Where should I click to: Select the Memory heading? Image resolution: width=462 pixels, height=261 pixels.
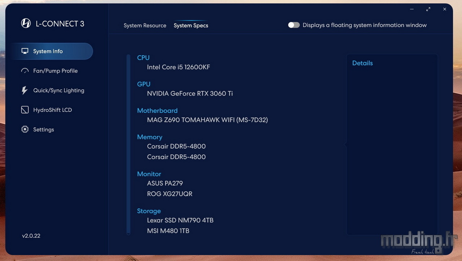pyautogui.click(x=150, y=137)
